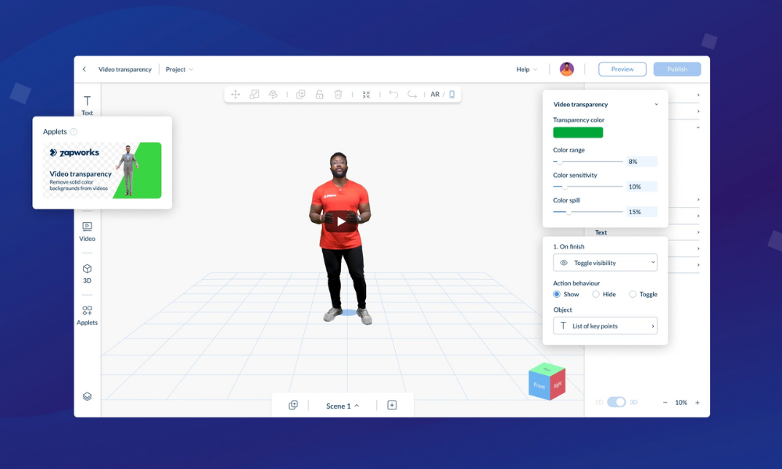Adjust the Color sensitivity slider
The height and width of the screenshot is (469, 782).
pos(588,186)
